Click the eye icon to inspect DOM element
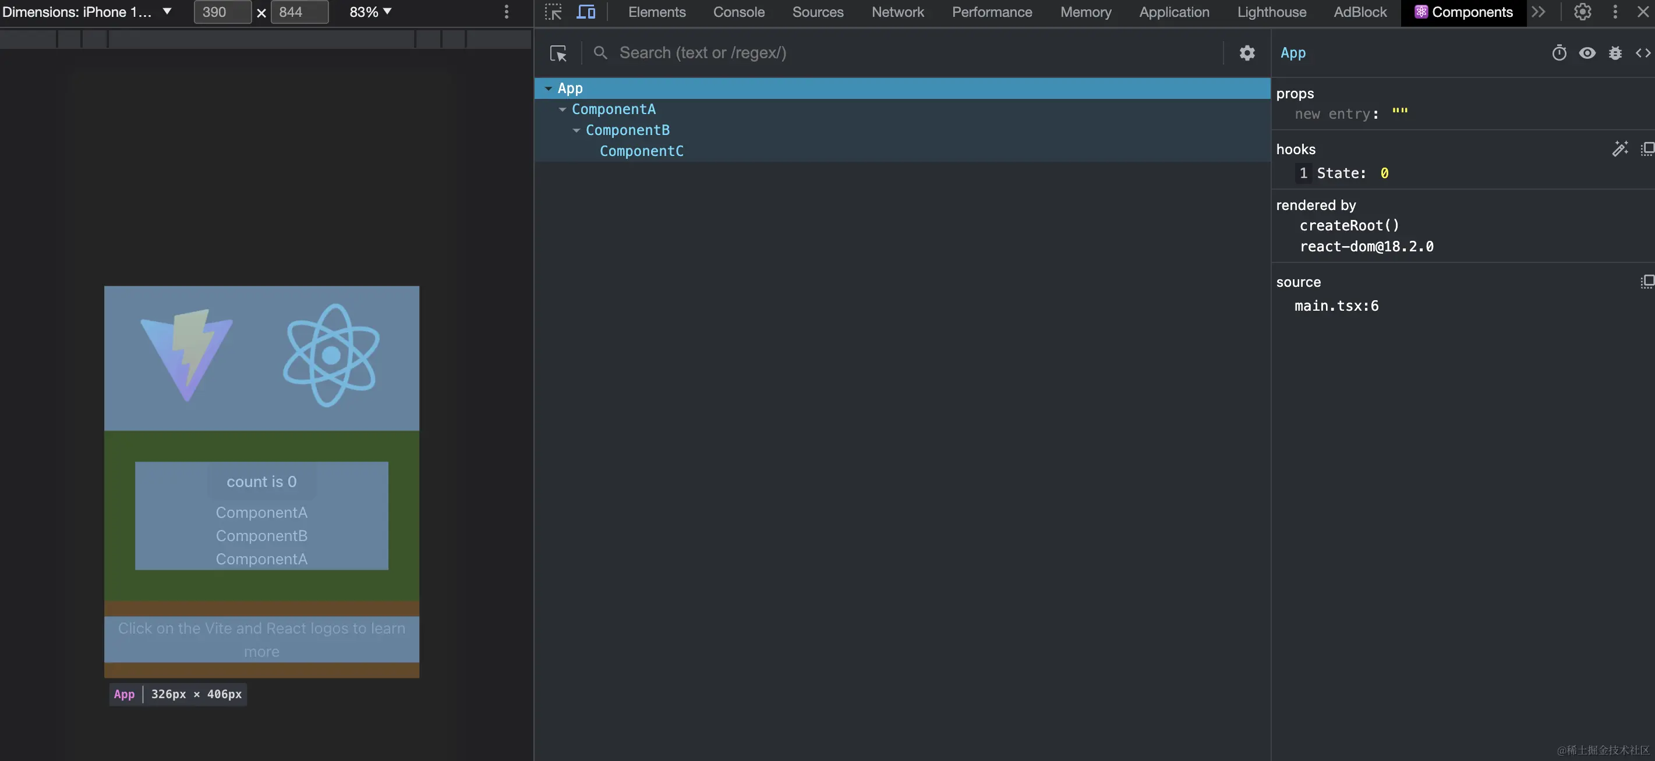1655x761 pixels. [x=1587, y=52]
